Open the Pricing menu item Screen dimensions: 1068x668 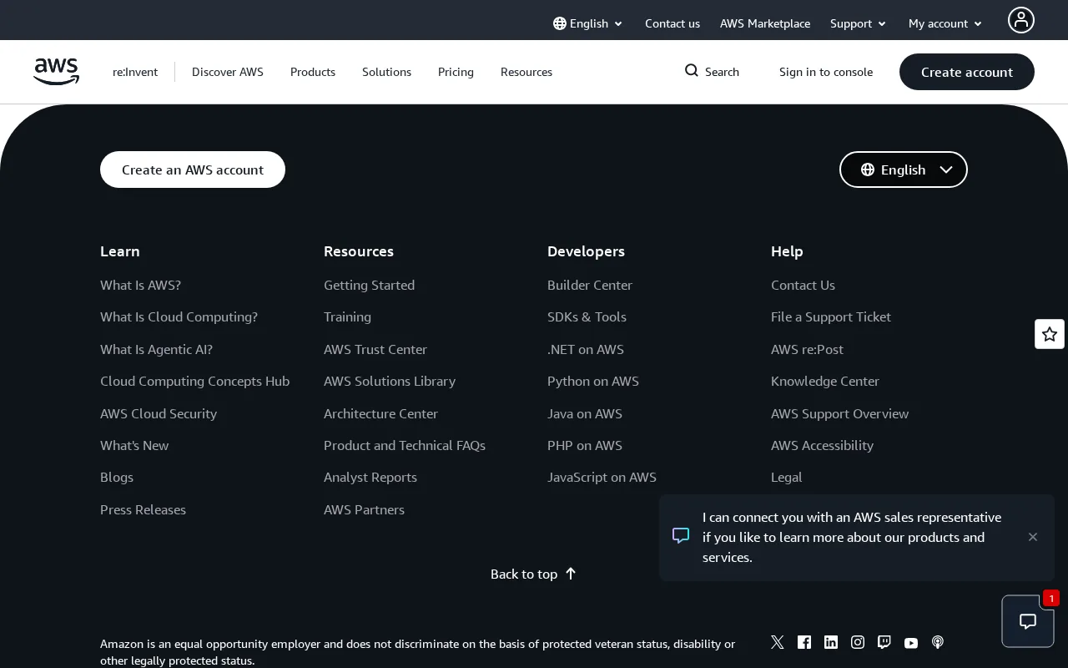tap(456, 72)
